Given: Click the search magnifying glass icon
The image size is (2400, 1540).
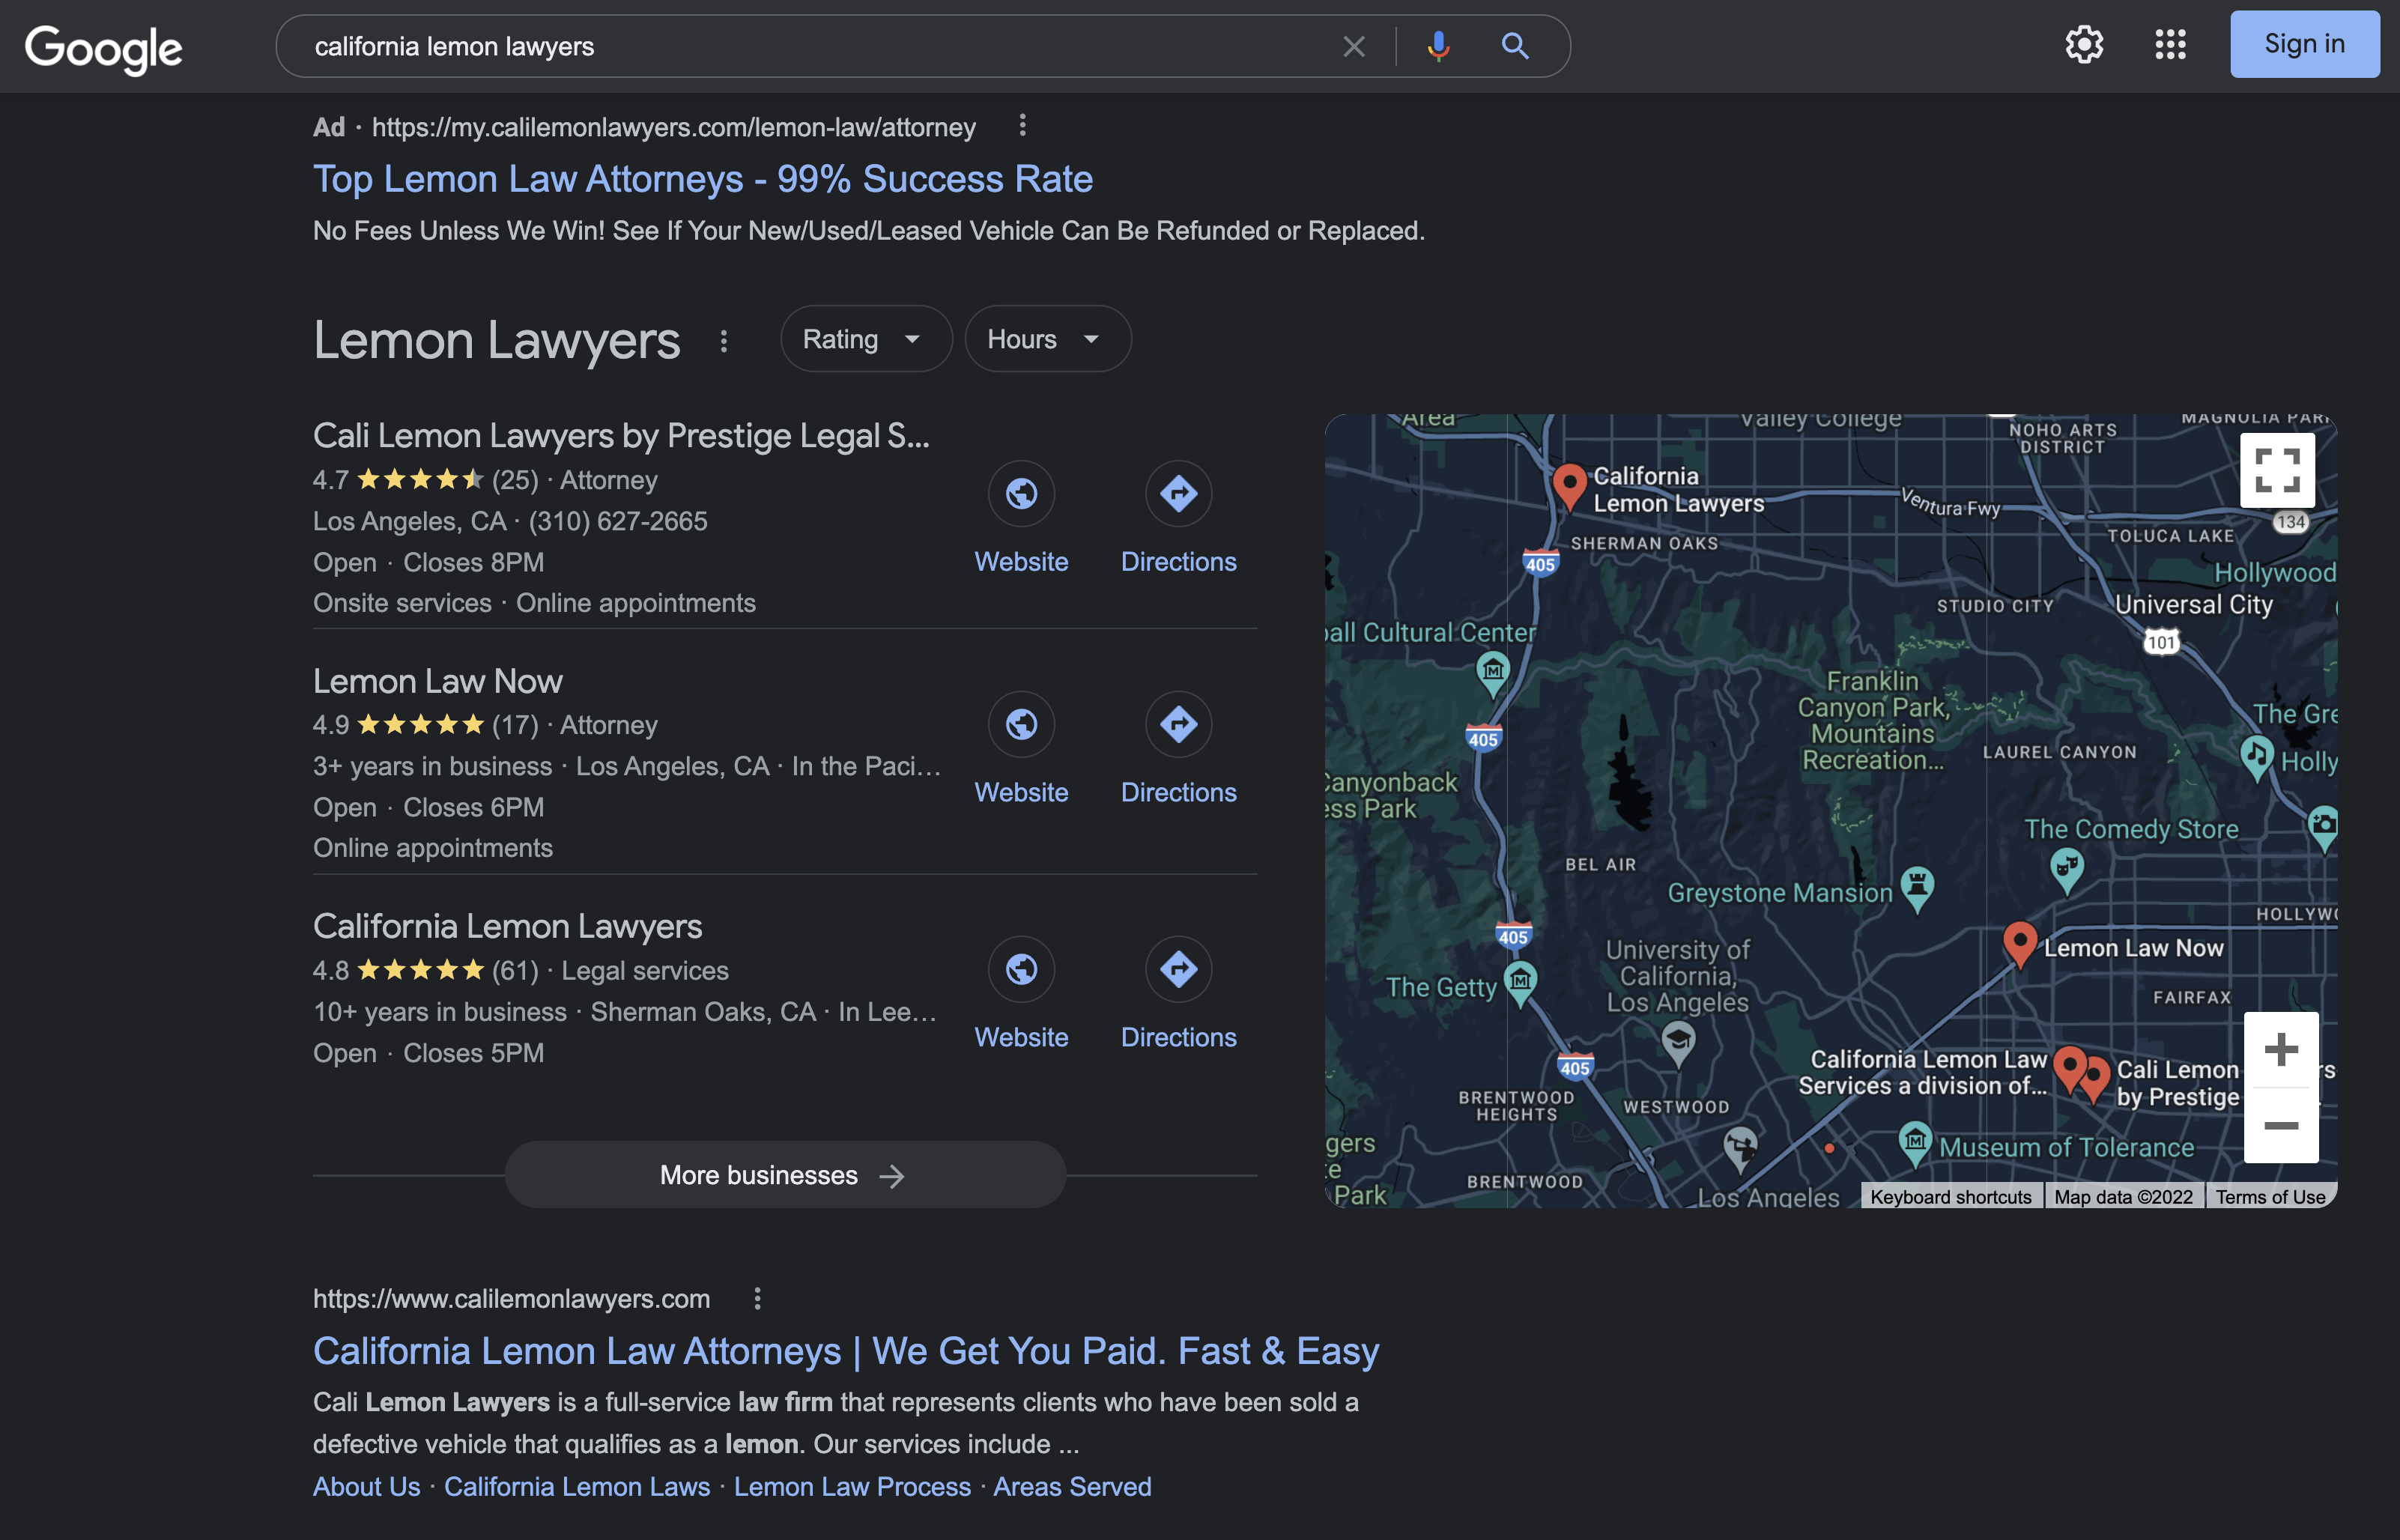Looking at the screenshot, I should click(1514, 46).
